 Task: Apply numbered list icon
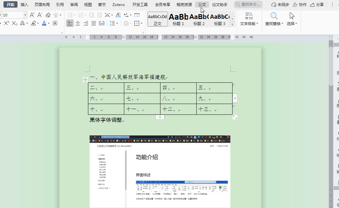[81, 15]
